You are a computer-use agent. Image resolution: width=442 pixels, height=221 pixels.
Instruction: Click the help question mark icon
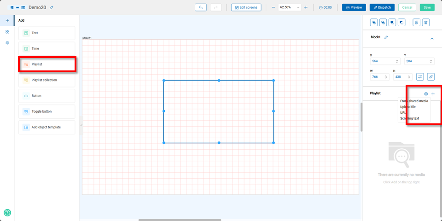click(x=7, y=212)
